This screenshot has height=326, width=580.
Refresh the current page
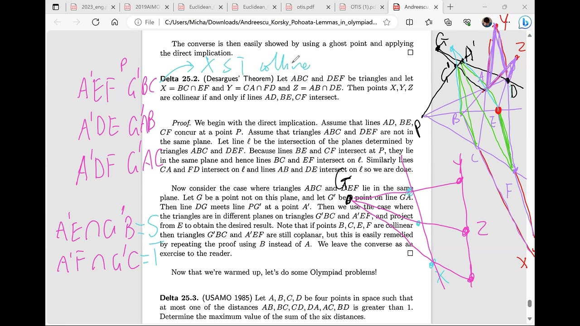click(x=96, y=22)
